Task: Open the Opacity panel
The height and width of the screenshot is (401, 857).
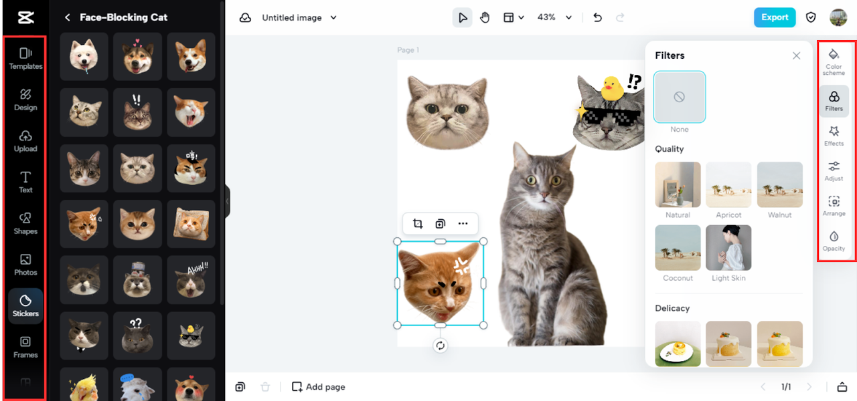Action: click(x=834, y=241)
